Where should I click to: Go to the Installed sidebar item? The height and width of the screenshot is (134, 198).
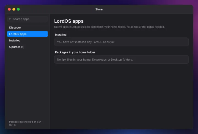click(x=28, y=41)
